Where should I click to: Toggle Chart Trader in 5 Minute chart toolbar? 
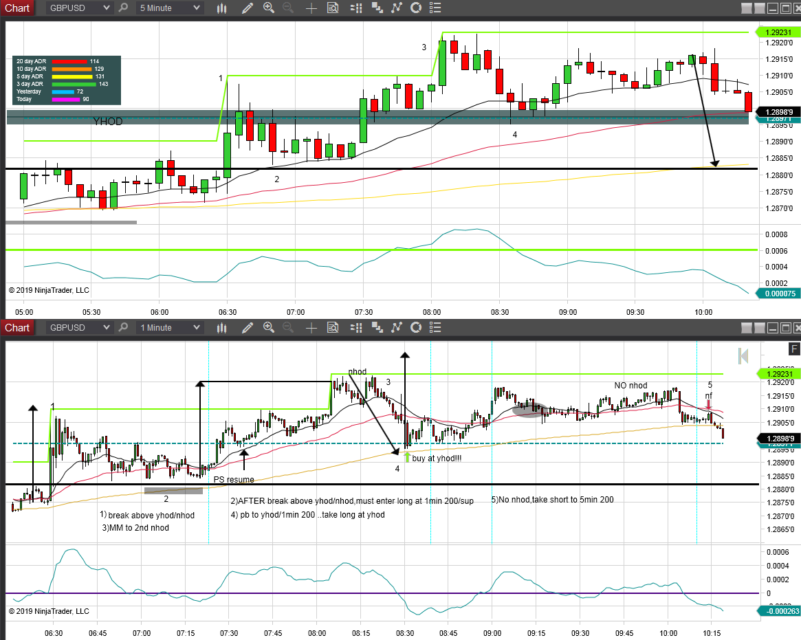[x=356, y=8]
